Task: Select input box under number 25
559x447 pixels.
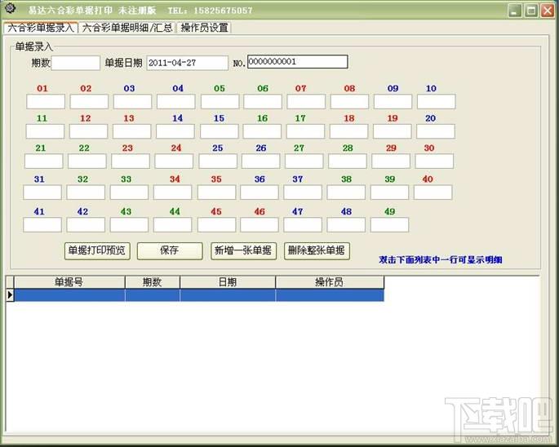Action: (217, 162)
